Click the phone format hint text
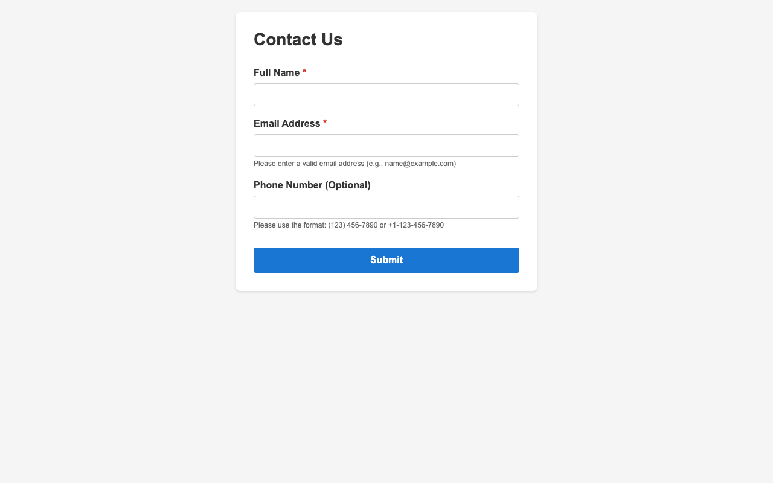 (x=348, y=225)
